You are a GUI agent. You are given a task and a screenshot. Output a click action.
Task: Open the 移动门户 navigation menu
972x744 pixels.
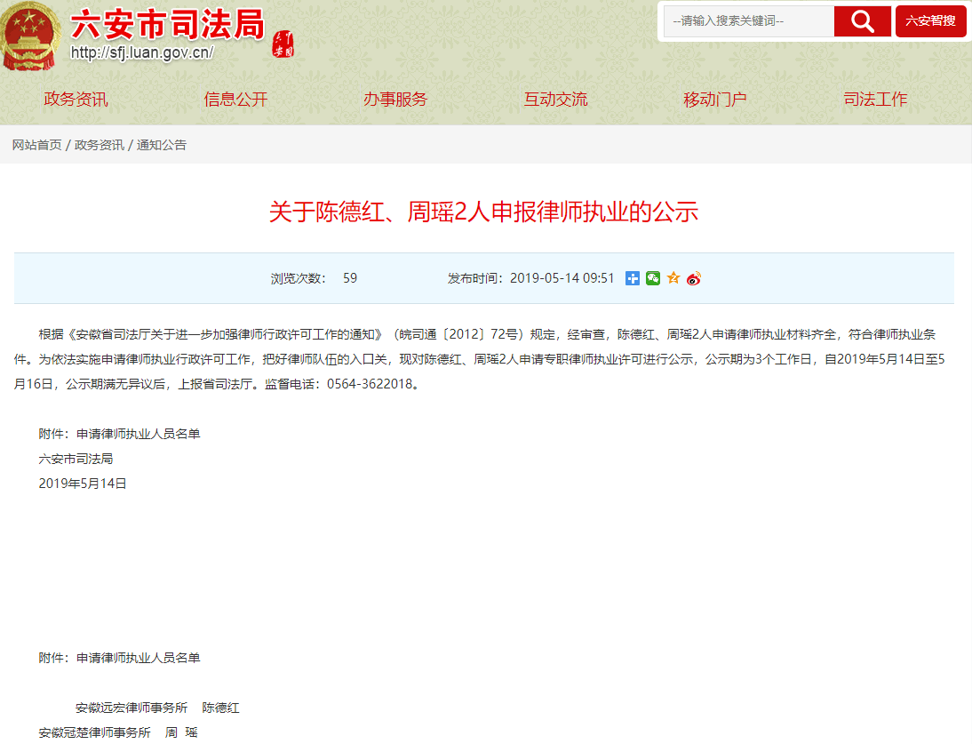714,100
